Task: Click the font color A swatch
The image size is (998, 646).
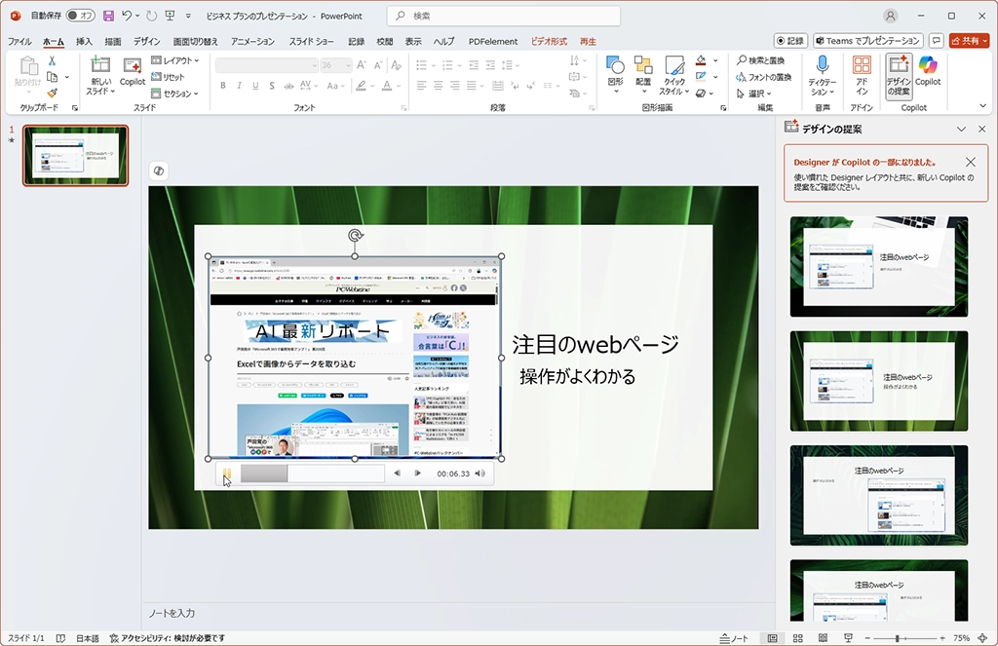Action: click(x=386, y=86)
